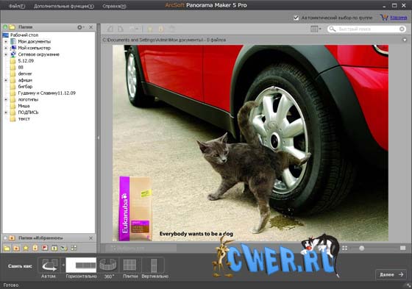Image resolution: width=412 pixels, height=289 pixels.
Task: Follow the Магазин store link
Action: tap(399, 18)
